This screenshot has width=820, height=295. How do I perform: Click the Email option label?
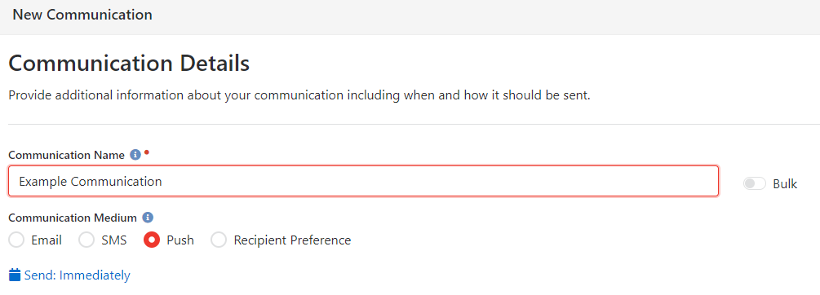(x=47, y=240)
